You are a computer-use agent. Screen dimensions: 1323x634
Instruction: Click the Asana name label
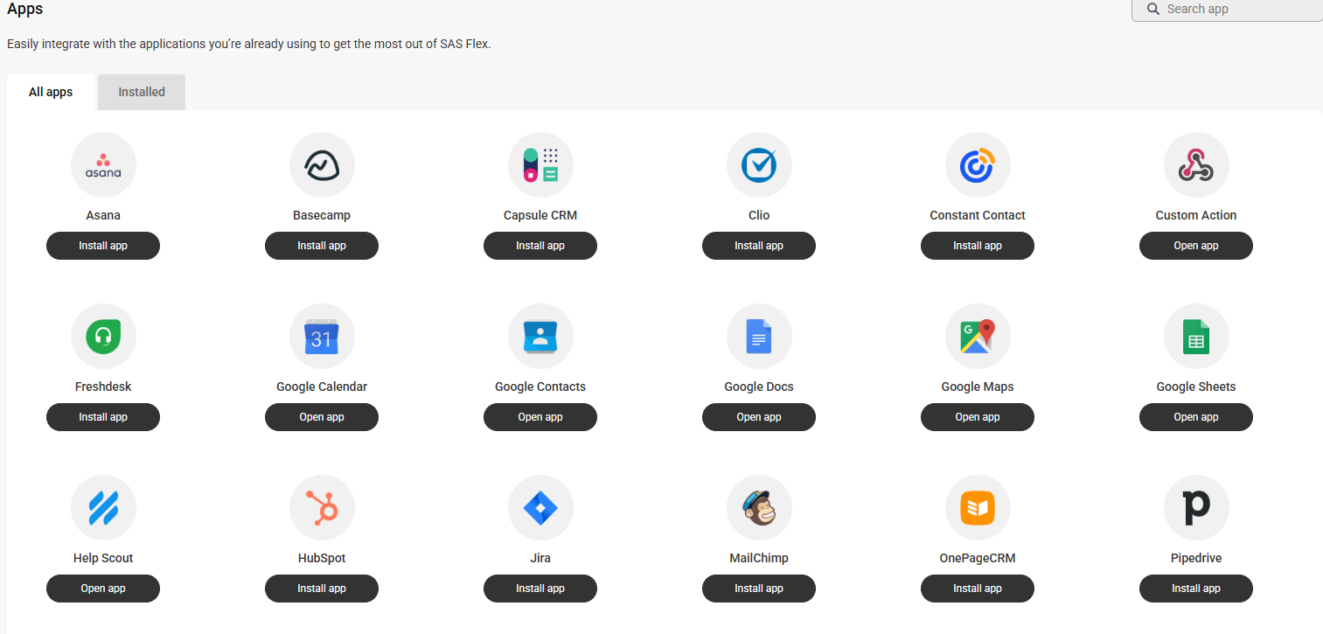[103, 215]
